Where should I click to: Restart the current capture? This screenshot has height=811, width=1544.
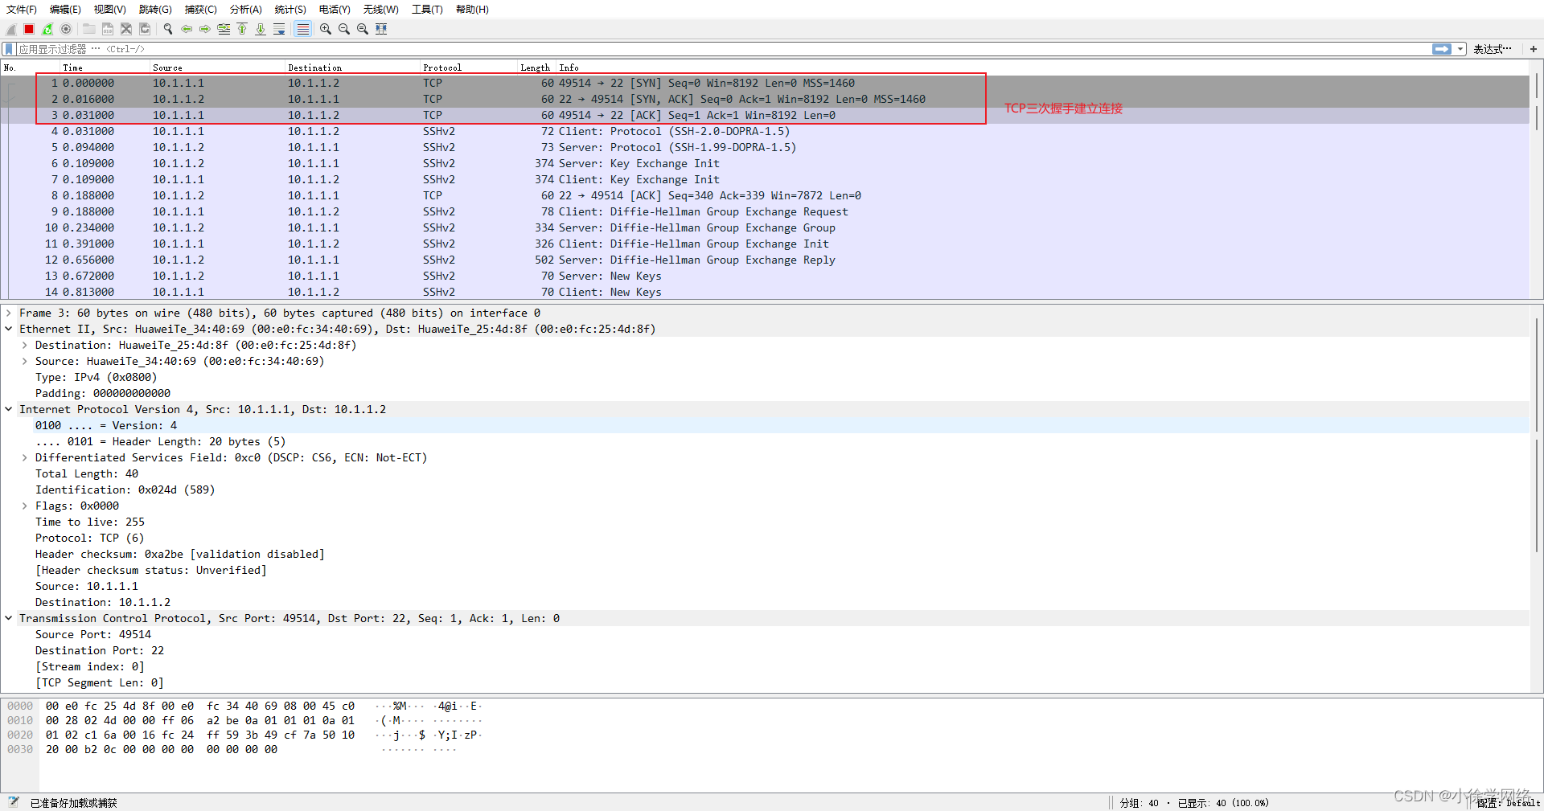coord(47,29)
